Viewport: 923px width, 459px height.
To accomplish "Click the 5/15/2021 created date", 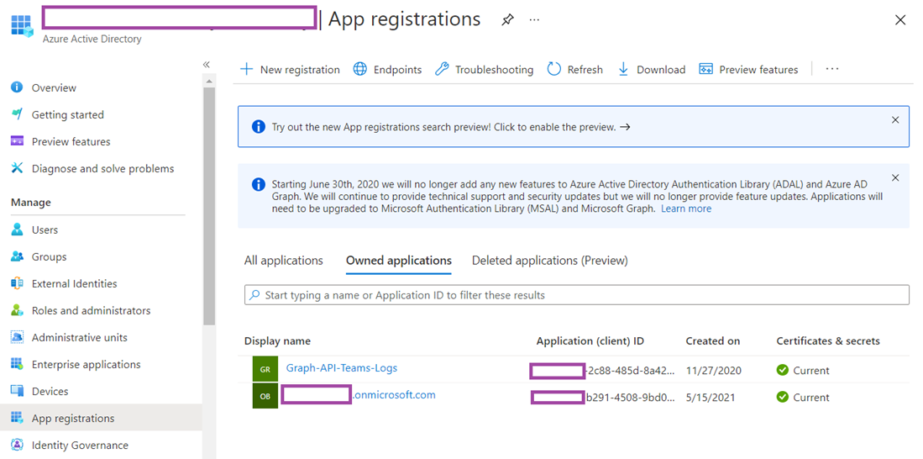I will point(711,398).
